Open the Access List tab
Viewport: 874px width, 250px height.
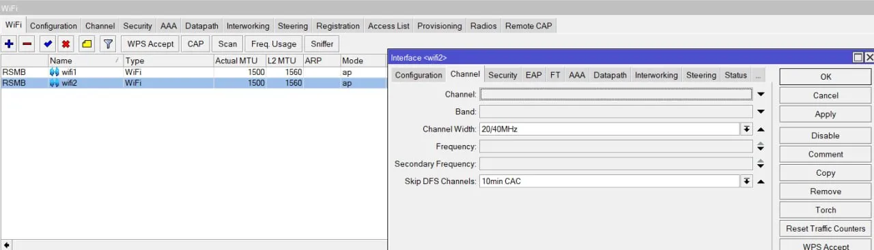(389, 26)
